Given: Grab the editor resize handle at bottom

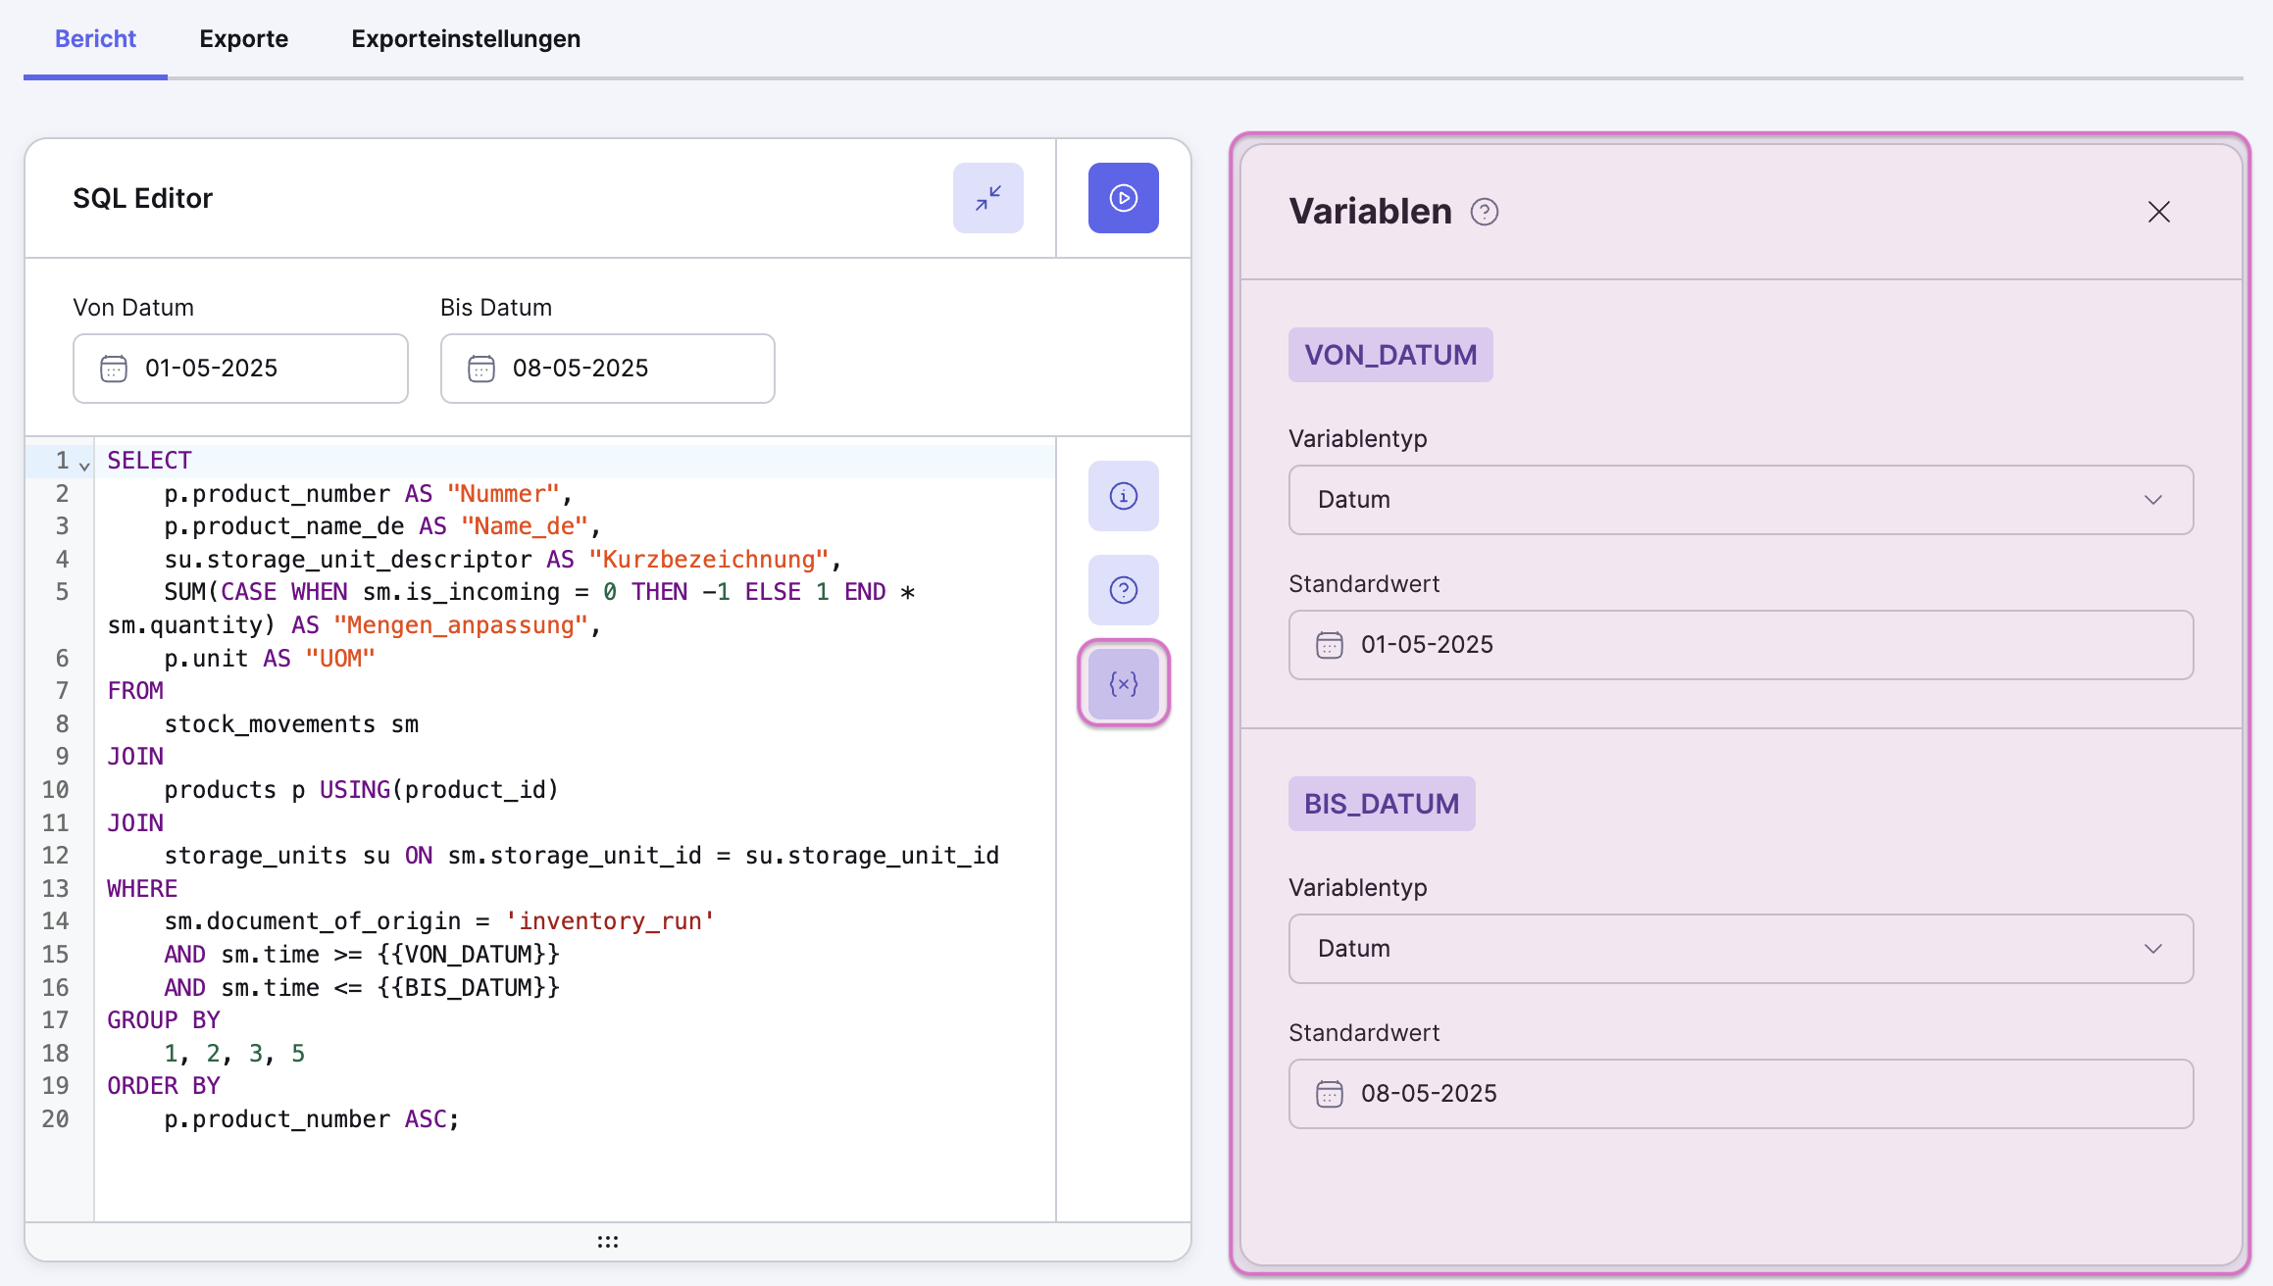Looking at the screenshot, I should point(608,1242).
